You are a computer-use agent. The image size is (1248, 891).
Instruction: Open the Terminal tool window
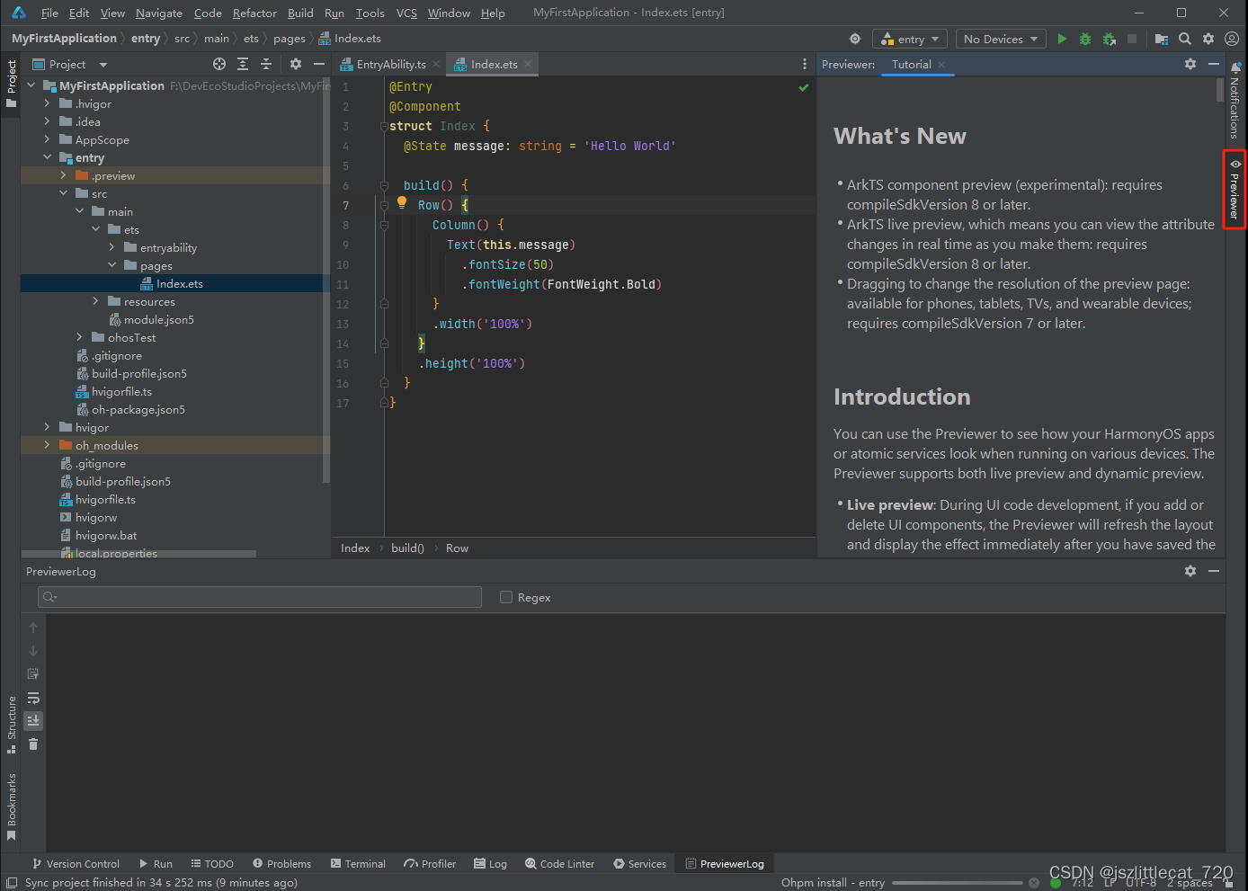(x=358, y=863)
